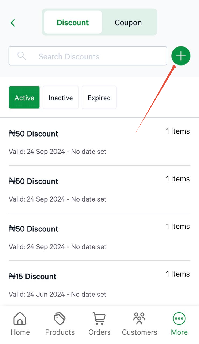Tap the More three-dots icon
The height and width of the screenshot is (344, 199).
[x=179, y=319]
